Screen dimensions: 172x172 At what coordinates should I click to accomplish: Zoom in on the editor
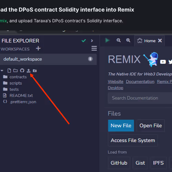[128, 40]
